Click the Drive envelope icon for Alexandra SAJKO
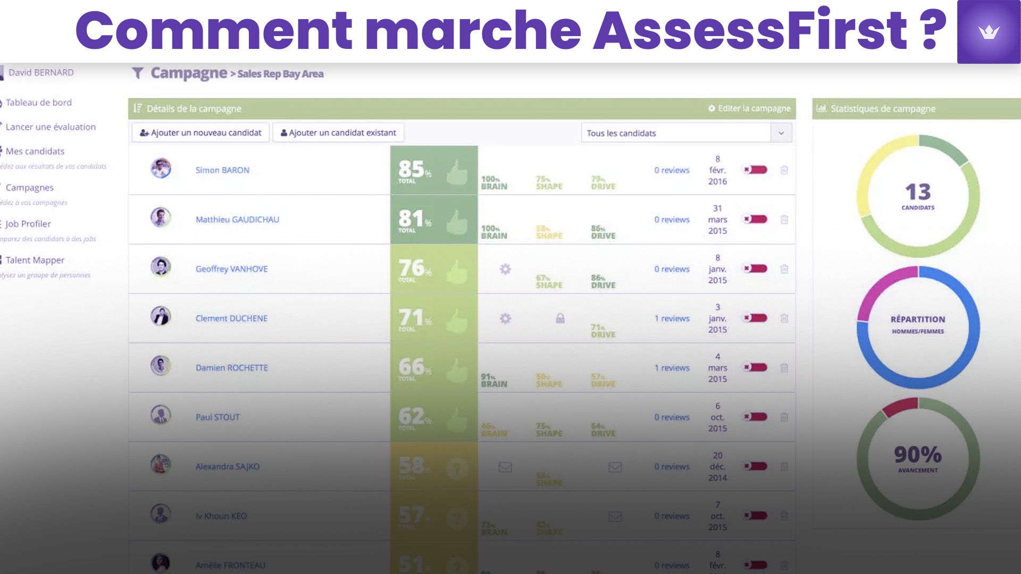The width and height of the screenshot is (1021, 574). [x=615, y=467]
